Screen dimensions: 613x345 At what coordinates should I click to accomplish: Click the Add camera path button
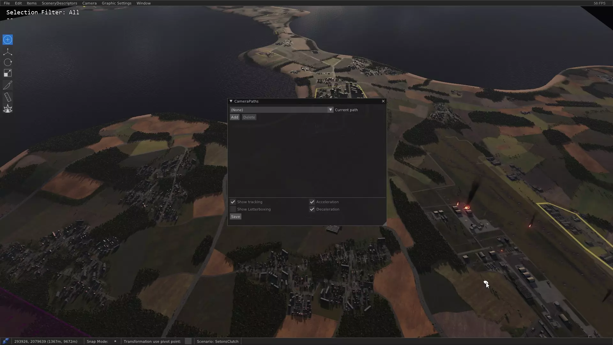point(234,117)
